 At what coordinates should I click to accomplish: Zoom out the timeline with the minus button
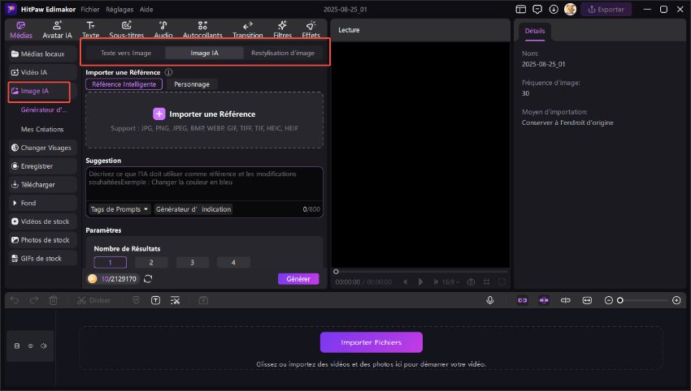(609, 300)
